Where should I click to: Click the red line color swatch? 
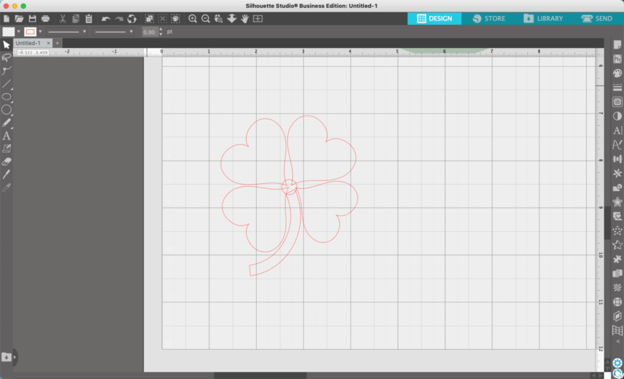[x=30, y=32]
